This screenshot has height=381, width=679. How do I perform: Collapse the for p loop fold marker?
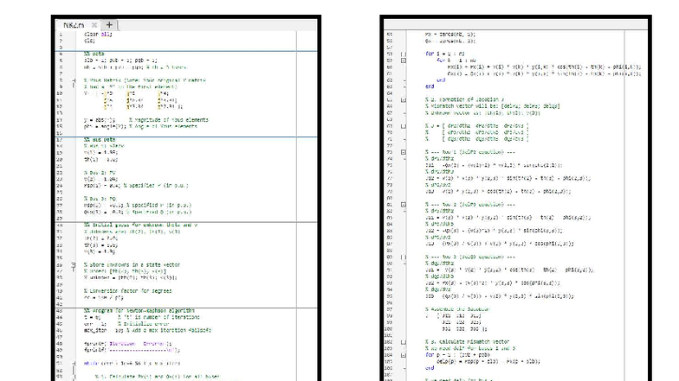pos(404,355)
